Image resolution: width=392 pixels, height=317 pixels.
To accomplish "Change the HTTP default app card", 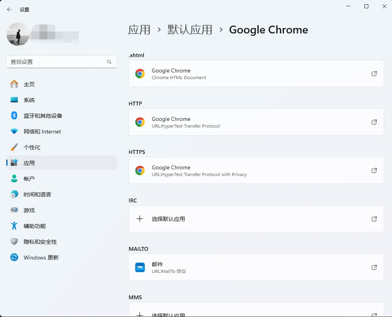I will point(256,122).
